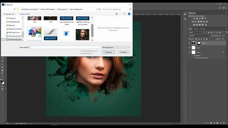Open view options dropdown arrow
Viewport: 228px width, 128px height.
click(119, 14)
